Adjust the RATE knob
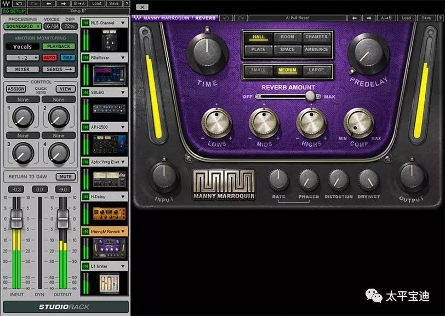Screen dimensions: 445x316 [278, 180]
